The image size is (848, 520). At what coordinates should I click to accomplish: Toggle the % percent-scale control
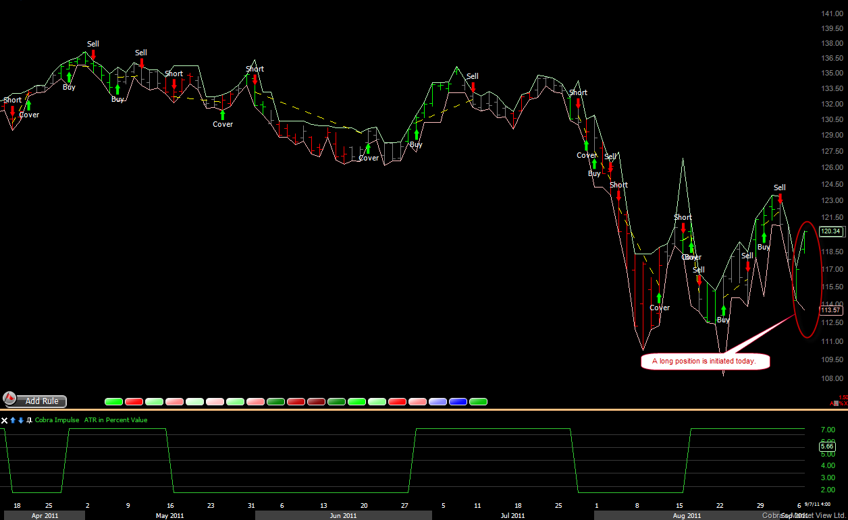841,403
